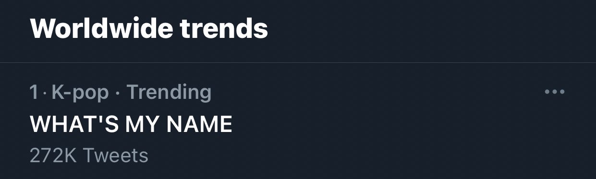Click empty space in the trend row
The image size is (596, 179).
point(384,125)
